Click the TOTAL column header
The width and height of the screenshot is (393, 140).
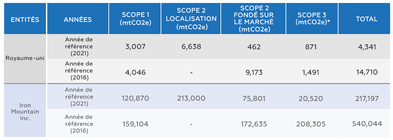tap(367, 19)
